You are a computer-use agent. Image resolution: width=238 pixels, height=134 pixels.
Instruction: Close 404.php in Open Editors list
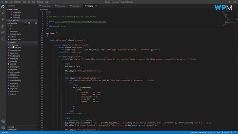point(9,20)
